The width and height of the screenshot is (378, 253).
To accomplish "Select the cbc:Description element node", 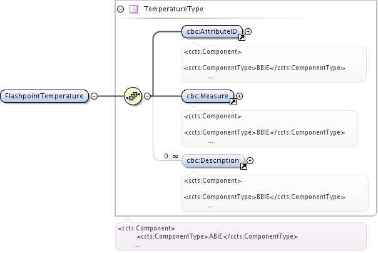I will 213,160.
